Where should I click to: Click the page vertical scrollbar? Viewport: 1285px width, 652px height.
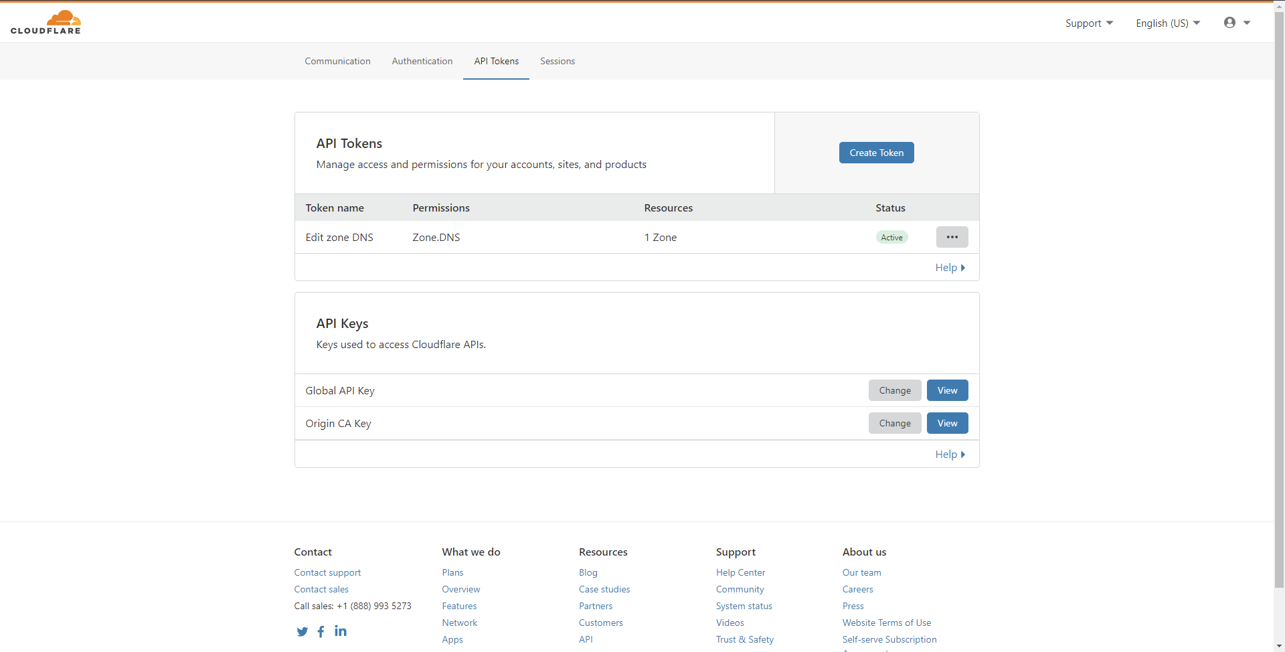pyautogui.click(x=1279, y=300)
